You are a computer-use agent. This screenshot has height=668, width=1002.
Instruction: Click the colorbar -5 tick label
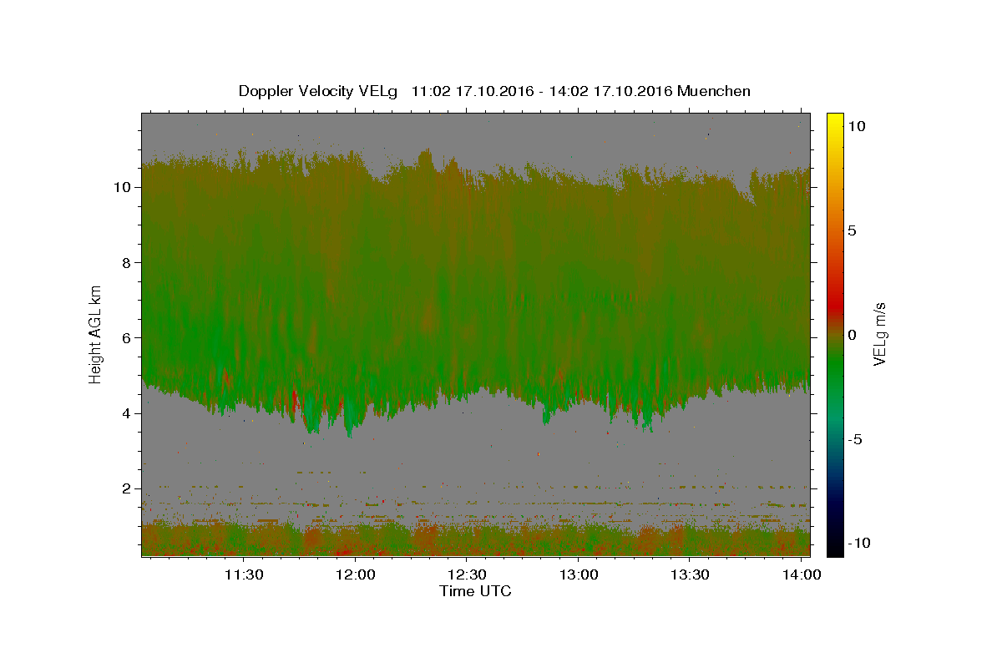pos(855,439)
